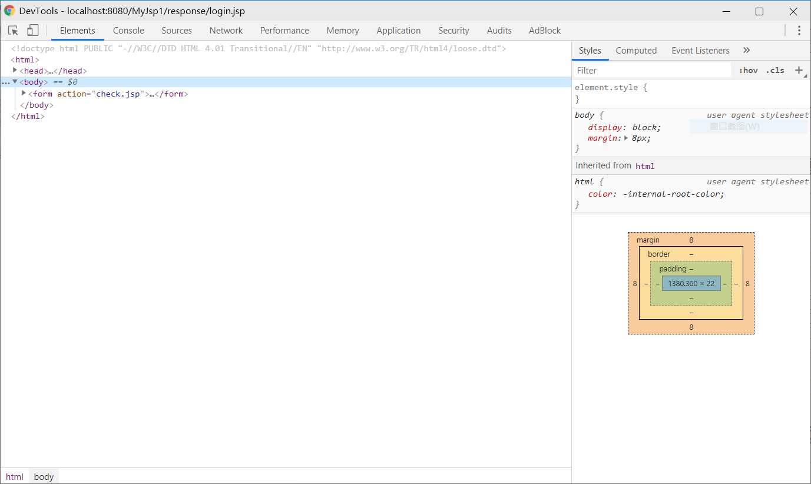Select the doctype declaration line
This screenshot has height=484, width=811.
point(259,48)
